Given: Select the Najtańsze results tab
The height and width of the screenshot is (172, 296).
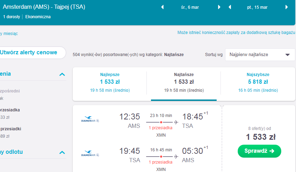Looking at the screenshot, I should coord(184,82).
